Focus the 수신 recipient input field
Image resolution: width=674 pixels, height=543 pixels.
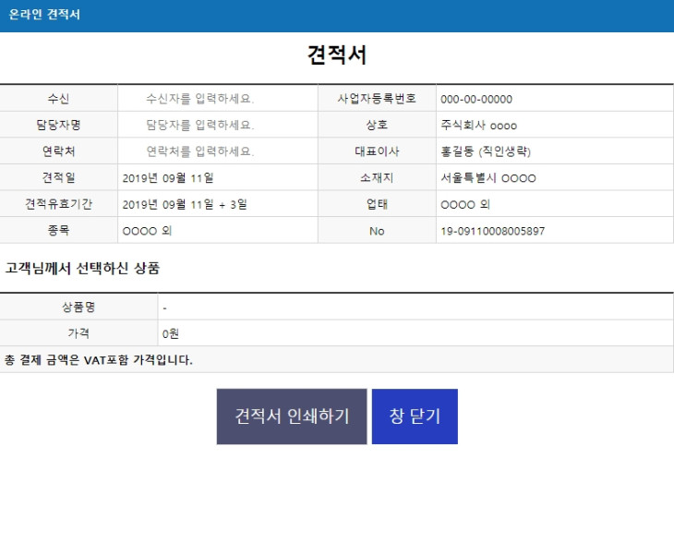(x=217, y=99)
